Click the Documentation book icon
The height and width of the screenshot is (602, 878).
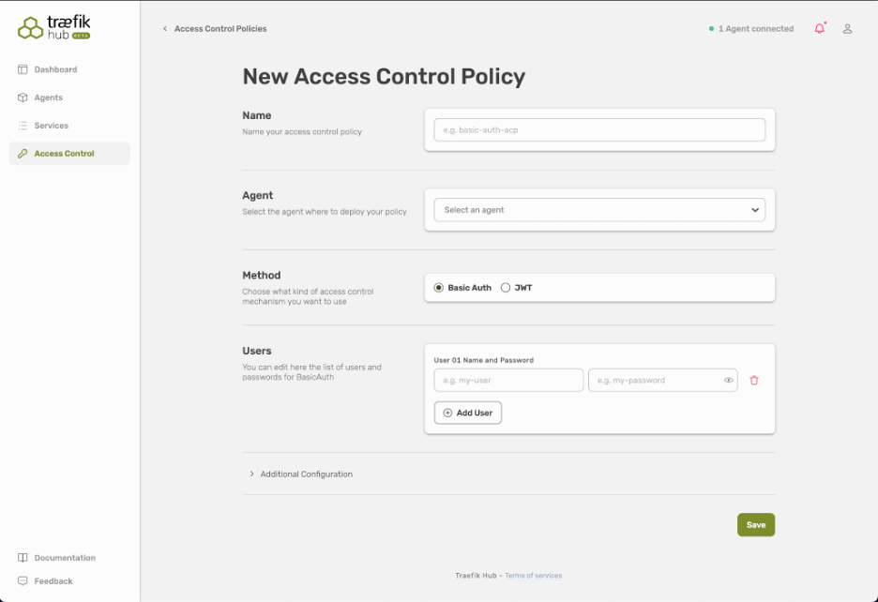[x=23, y=558]
